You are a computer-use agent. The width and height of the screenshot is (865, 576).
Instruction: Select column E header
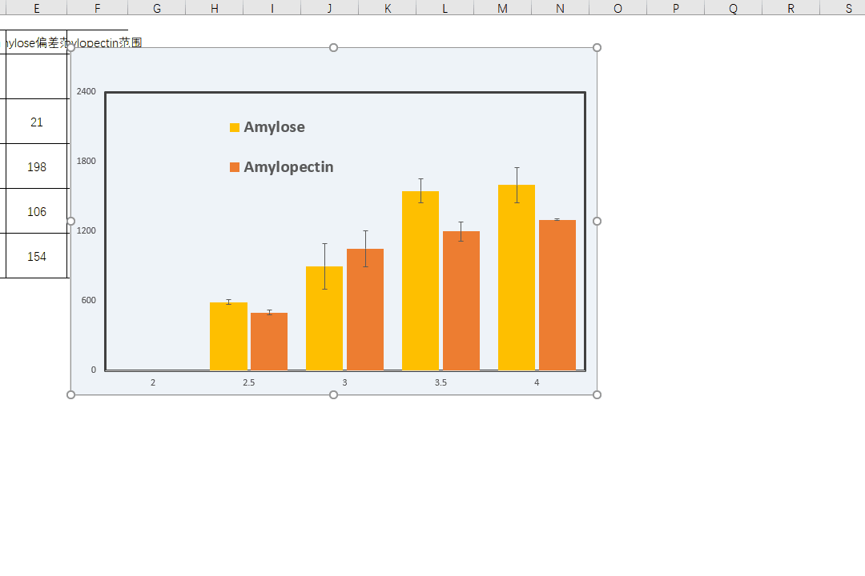coord(36,8)
